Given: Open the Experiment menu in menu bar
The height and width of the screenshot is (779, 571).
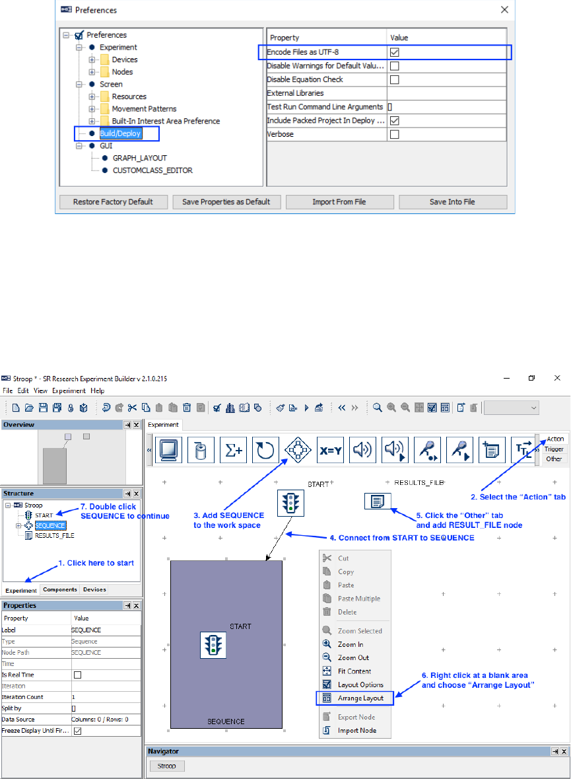Looking at the screenshot, I should (69, 391).
